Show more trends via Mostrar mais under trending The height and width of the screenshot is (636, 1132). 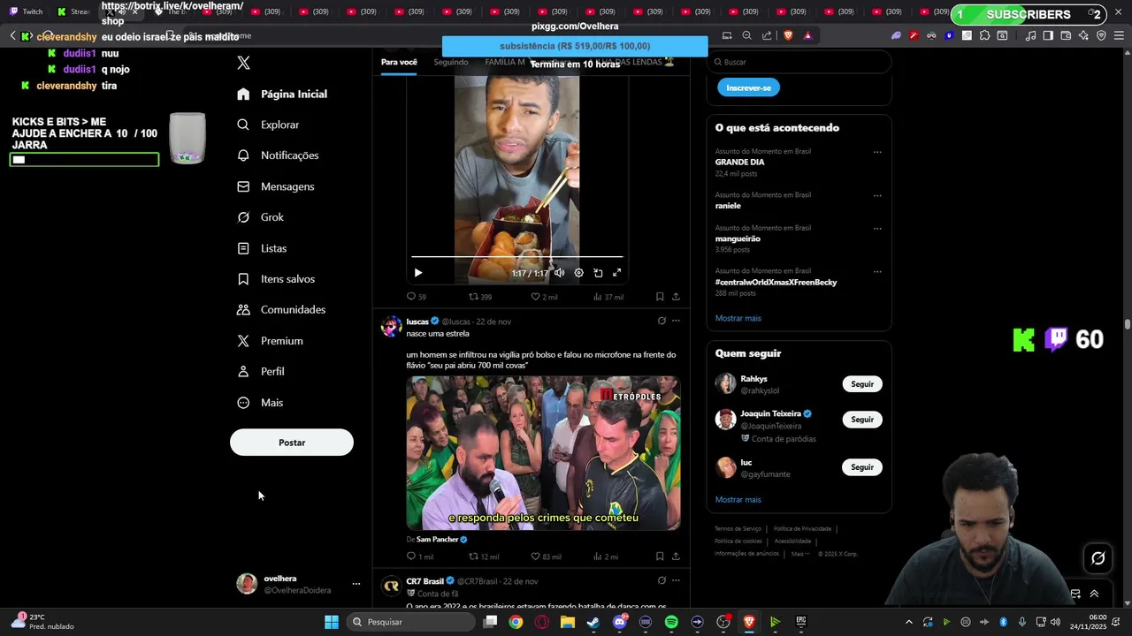[x=738, y=318]
